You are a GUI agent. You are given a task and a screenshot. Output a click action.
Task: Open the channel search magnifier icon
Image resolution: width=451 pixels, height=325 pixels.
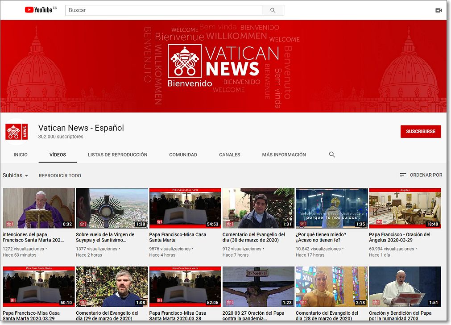[332, 154]
